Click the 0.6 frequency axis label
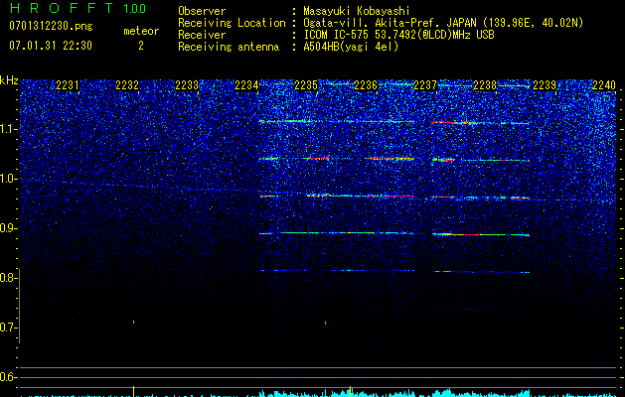Viewport: 625px width, 397px height. [x=8, y=377]
